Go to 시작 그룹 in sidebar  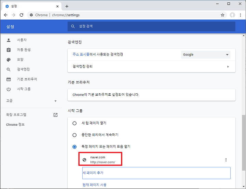click(24, 89)
